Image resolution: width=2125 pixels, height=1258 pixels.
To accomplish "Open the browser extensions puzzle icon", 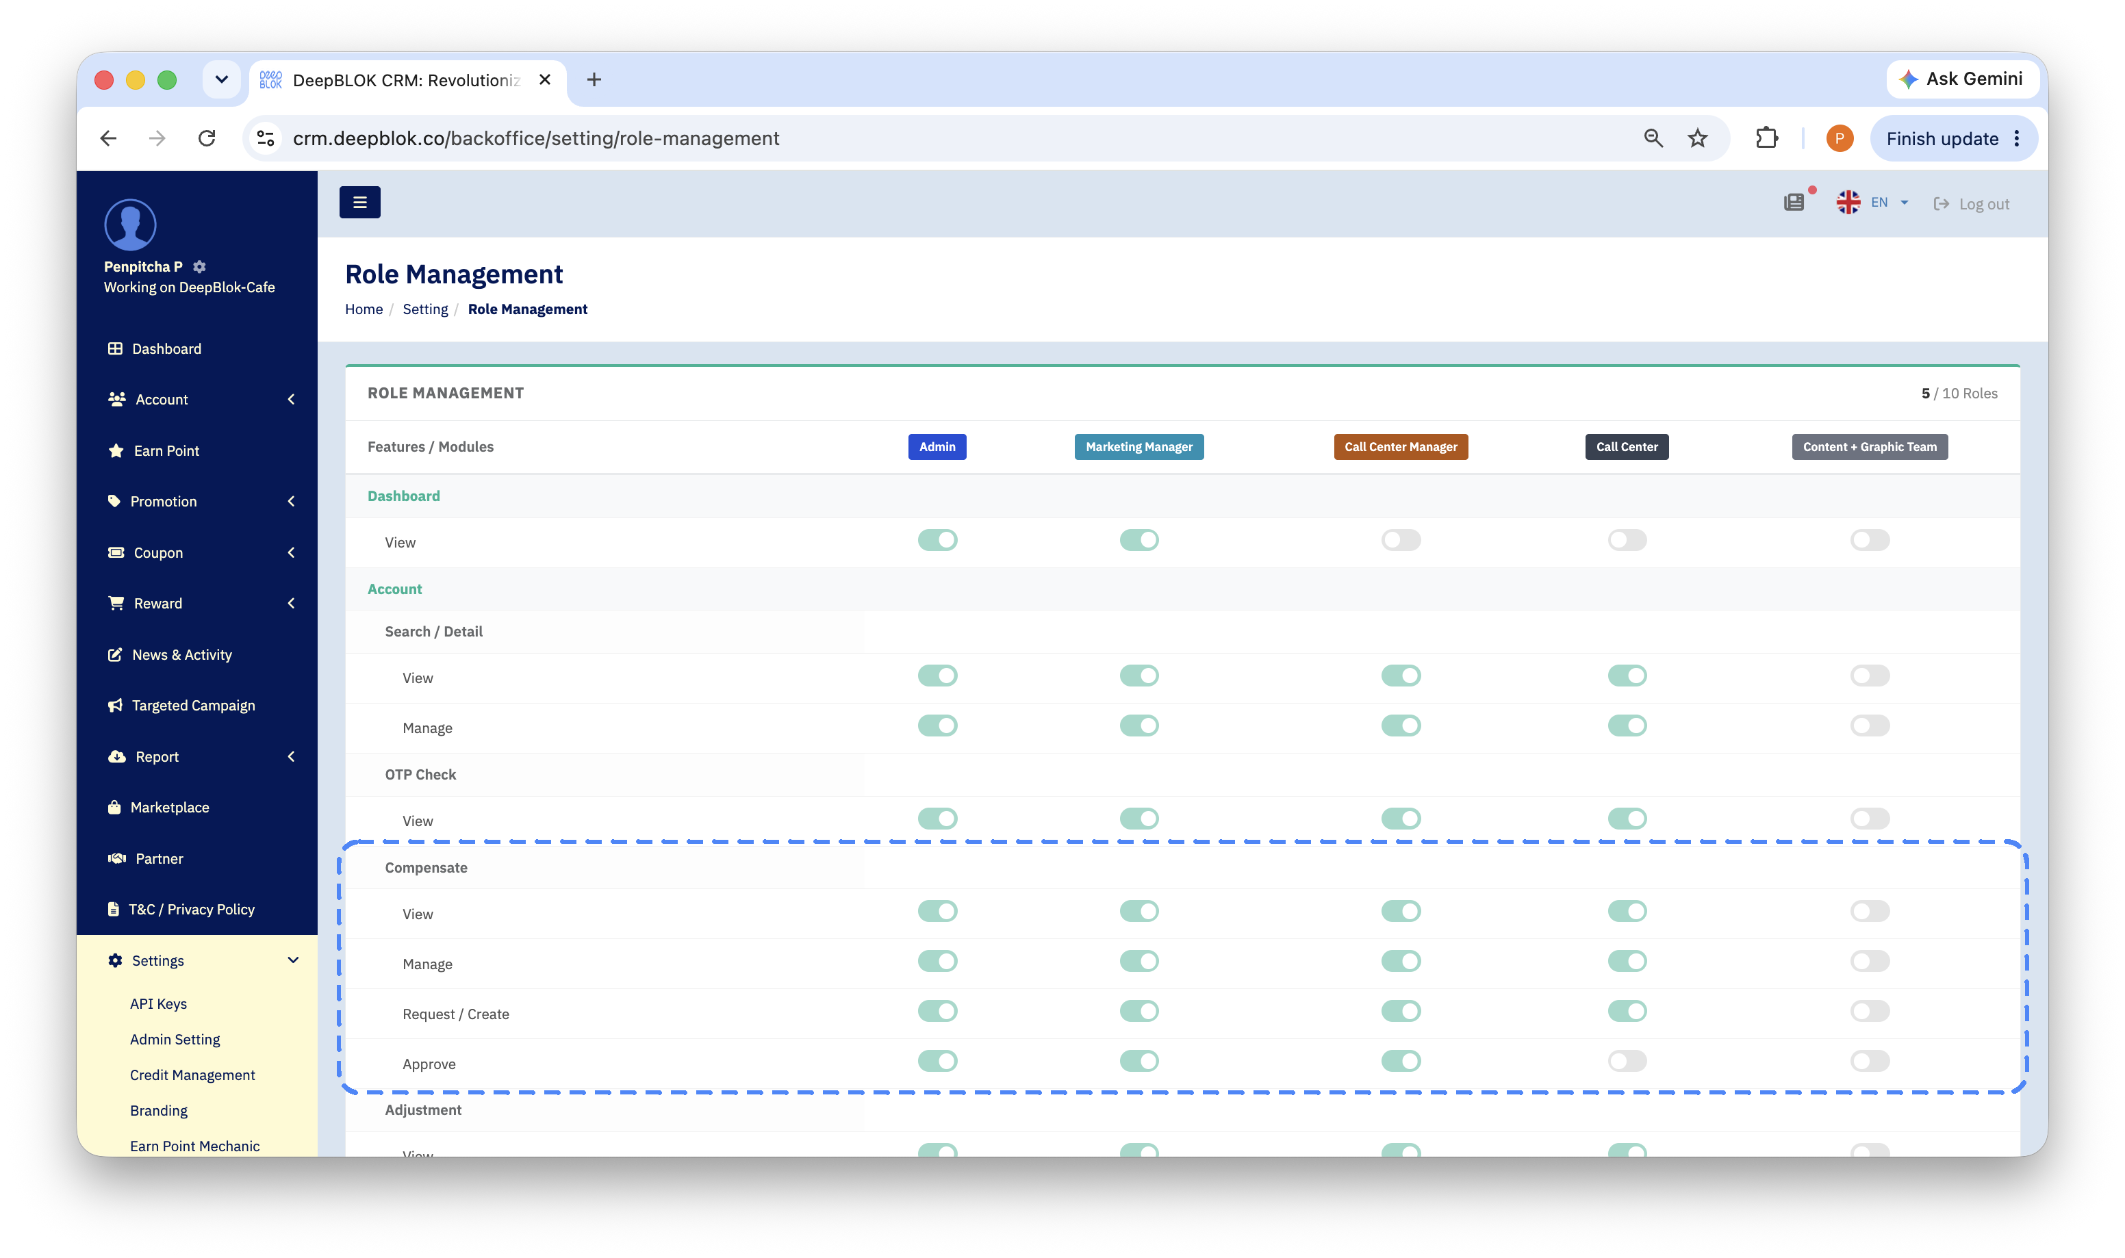I will pyautogui.click(x=1766, y=138).
